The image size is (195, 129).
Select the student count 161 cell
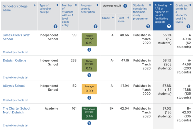(x=74, y=109)
